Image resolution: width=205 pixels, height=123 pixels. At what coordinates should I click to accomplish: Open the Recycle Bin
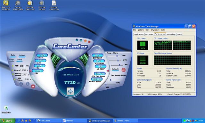[6, 110]
